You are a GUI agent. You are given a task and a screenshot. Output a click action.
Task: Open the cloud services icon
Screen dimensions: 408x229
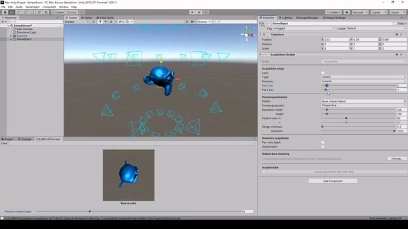[347, 12]
